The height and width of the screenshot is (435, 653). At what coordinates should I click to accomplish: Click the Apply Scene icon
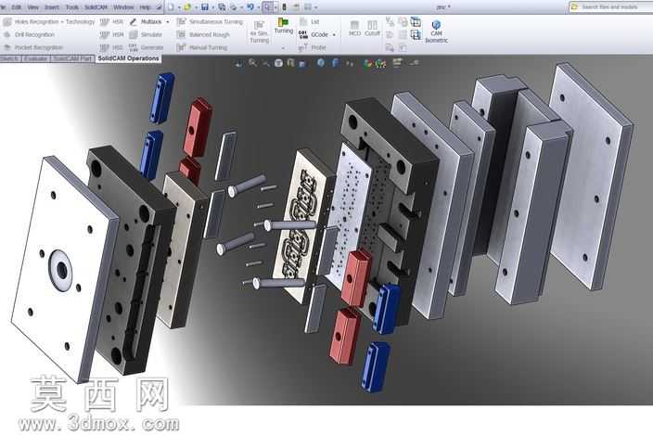tap(380, 64)
